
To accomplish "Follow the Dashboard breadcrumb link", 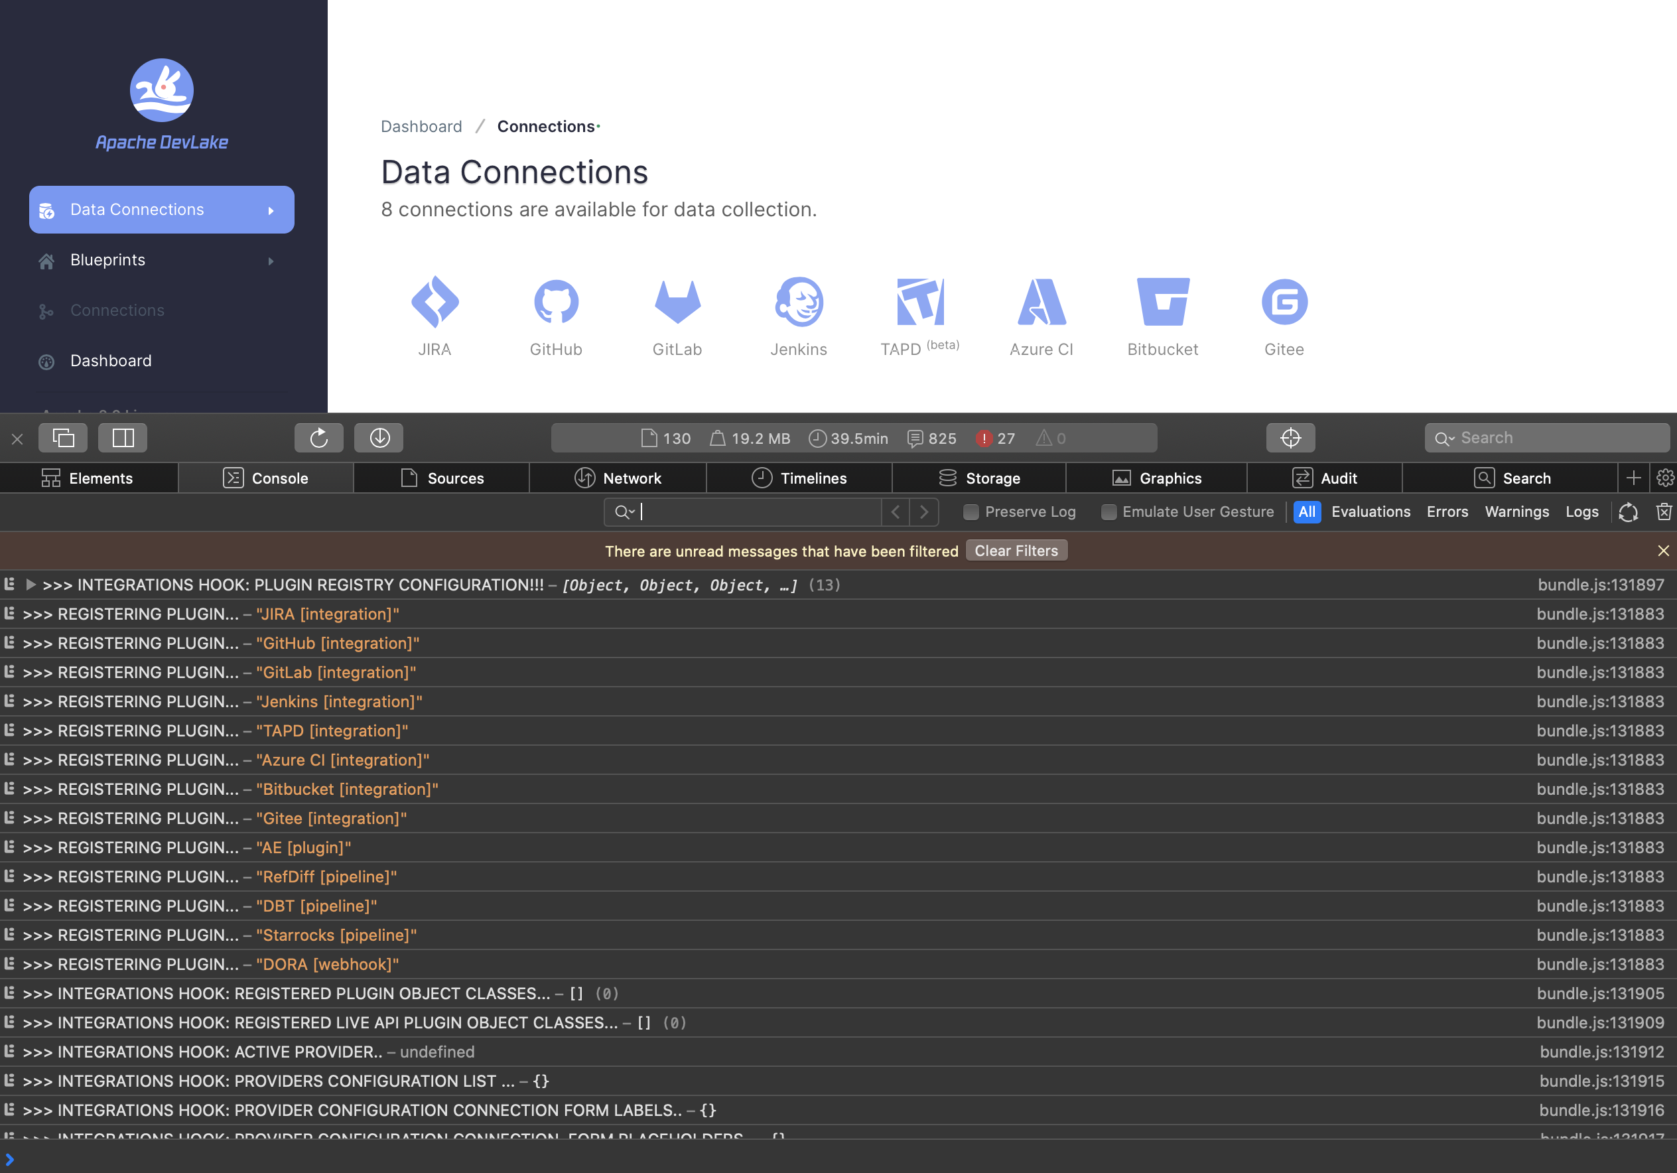I will [421, 126].
